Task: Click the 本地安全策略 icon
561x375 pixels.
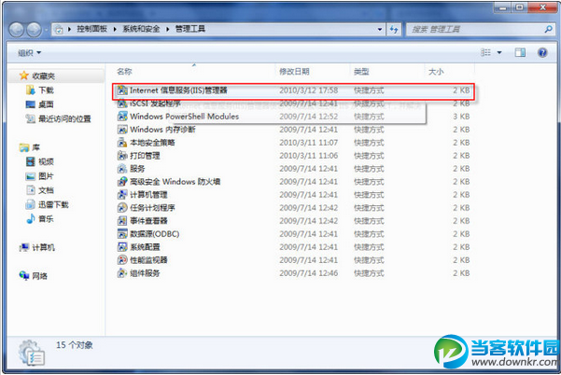Action: click(122, 143)
